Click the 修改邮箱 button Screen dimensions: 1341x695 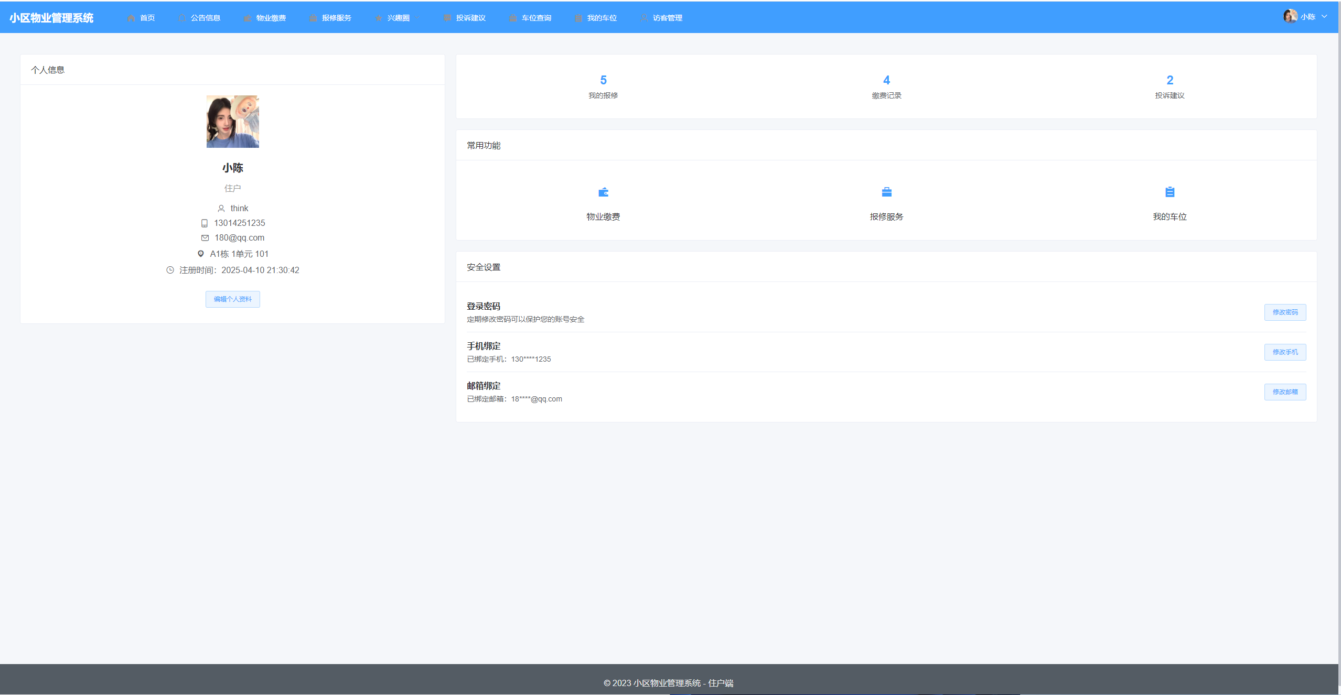(x=1285, y=392)
